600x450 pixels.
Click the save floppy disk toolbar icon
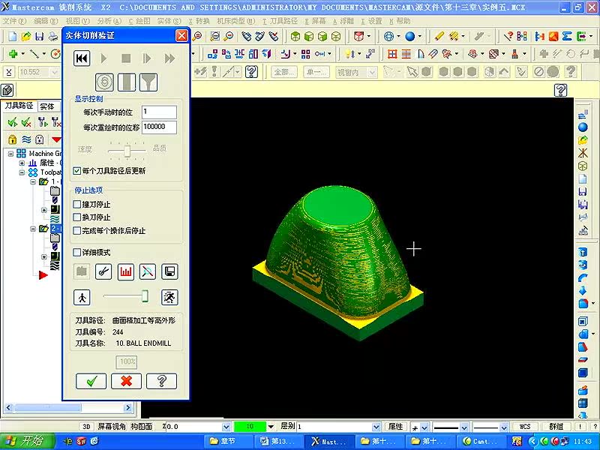pyautogui.click(x=39, y=36)
